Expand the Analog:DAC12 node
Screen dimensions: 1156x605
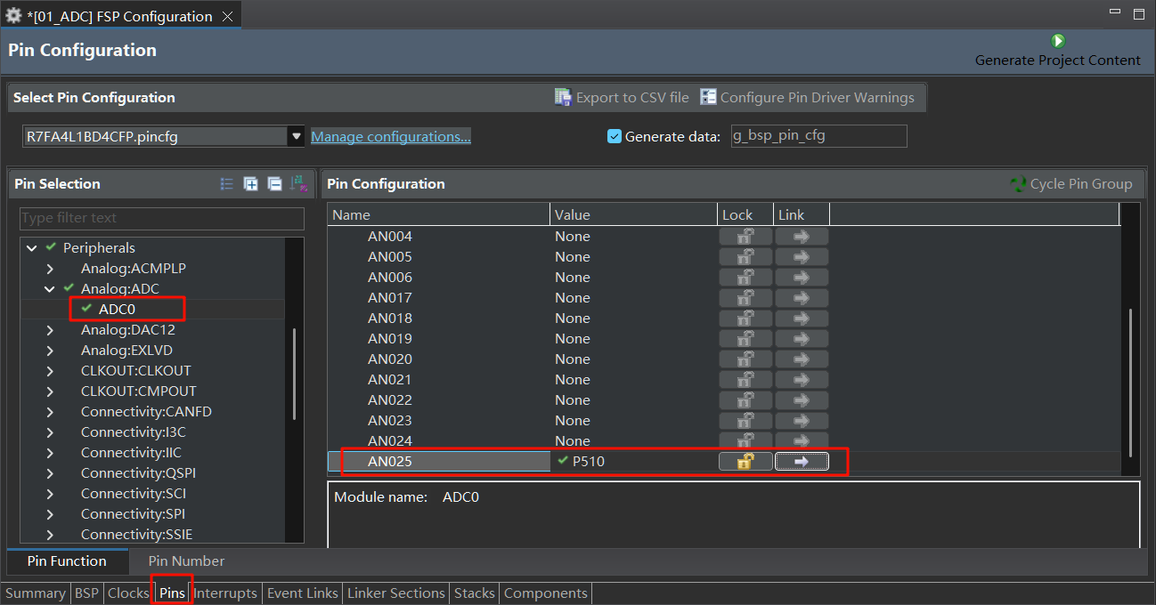tap(50, 330)
